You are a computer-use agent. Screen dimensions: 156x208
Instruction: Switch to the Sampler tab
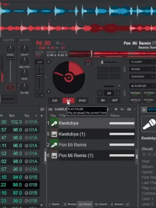click(85, 204)
